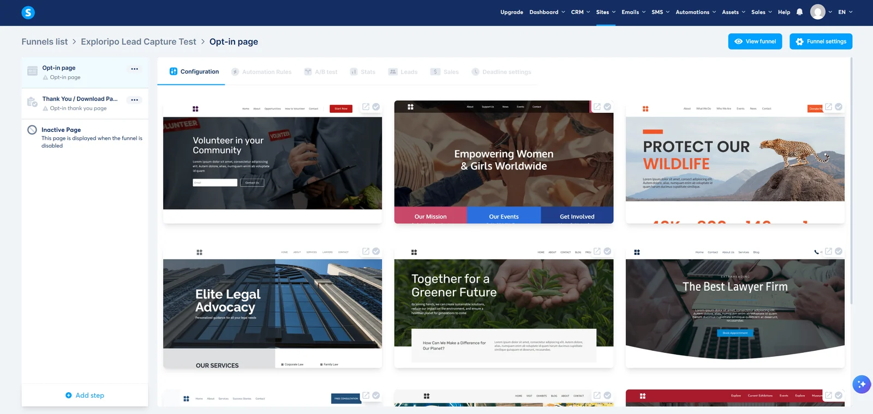Open the AI assistant sparkle button
Image resolution: width=873 pixels, height=414 pixels.
862,385
